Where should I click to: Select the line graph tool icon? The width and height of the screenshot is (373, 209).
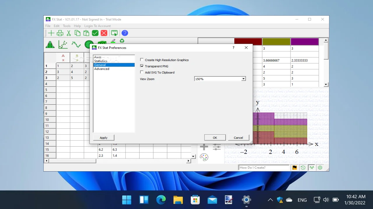click(x=76, y=44)
